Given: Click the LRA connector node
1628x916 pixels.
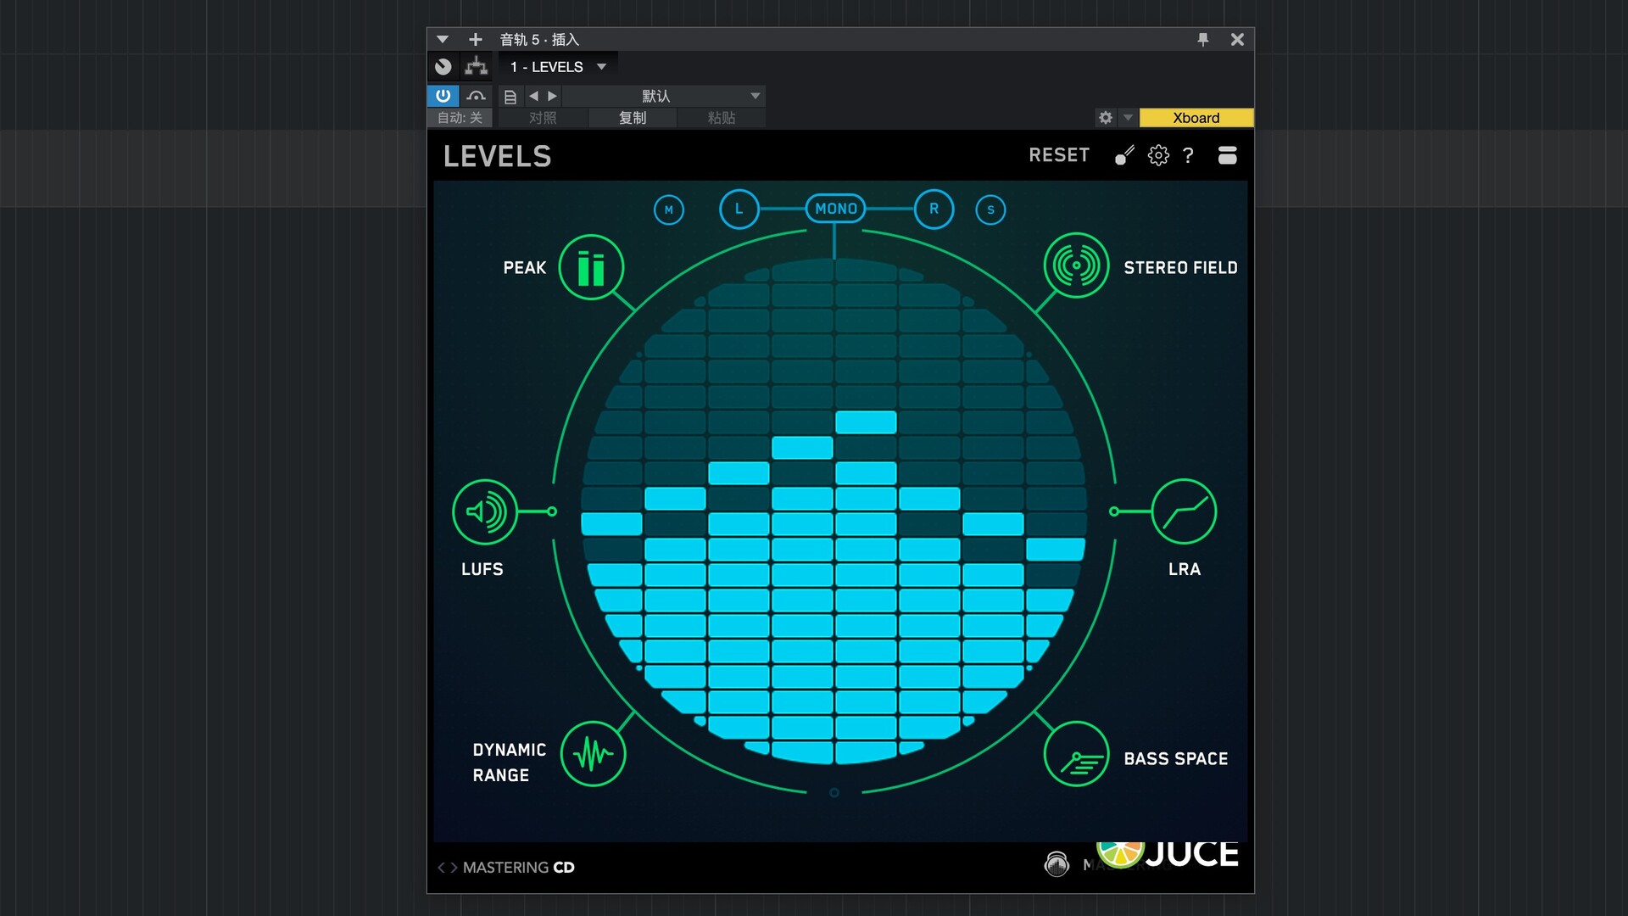Looking at the screenshot, I should coord(1114,511).
